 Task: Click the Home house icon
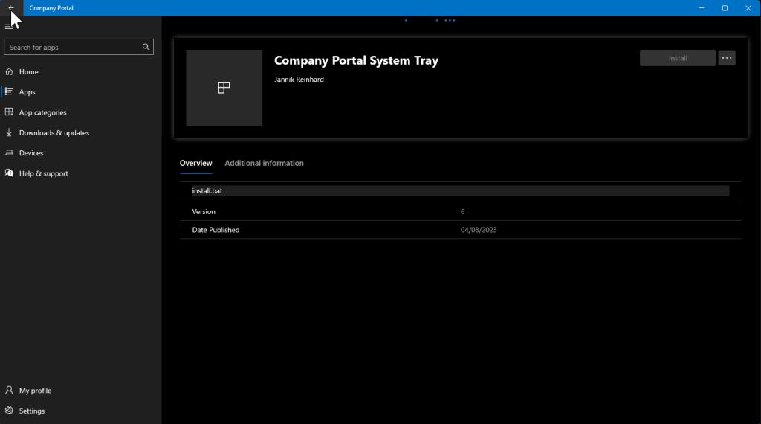click(x=9, y=72)
